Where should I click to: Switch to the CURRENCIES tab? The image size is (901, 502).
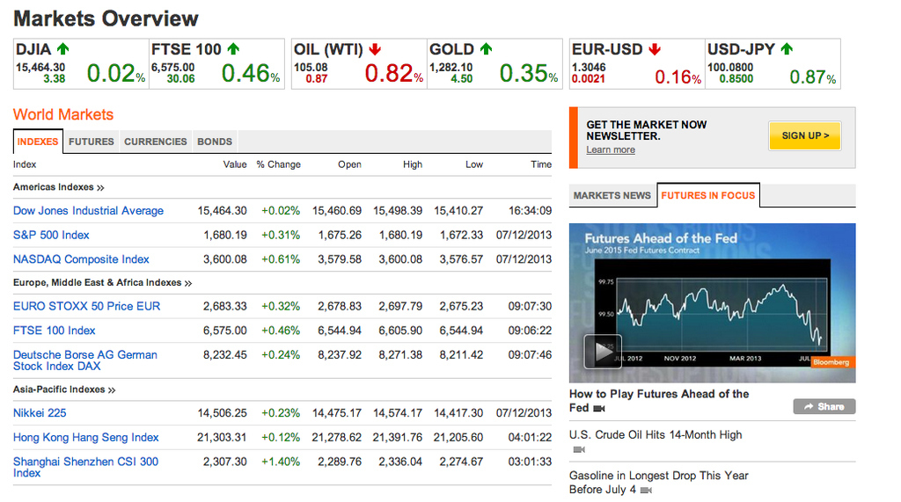[156, 142]
